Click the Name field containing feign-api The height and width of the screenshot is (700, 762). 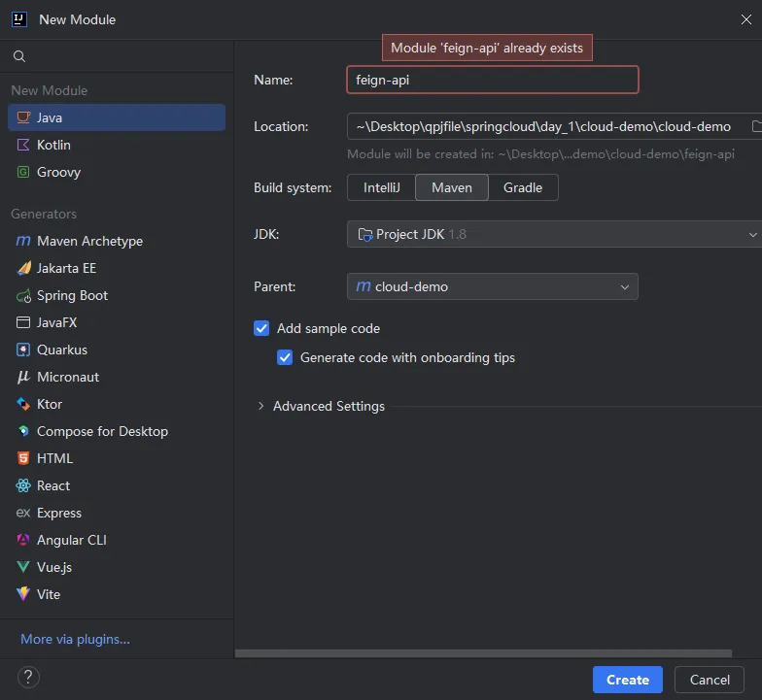point(492,80)
